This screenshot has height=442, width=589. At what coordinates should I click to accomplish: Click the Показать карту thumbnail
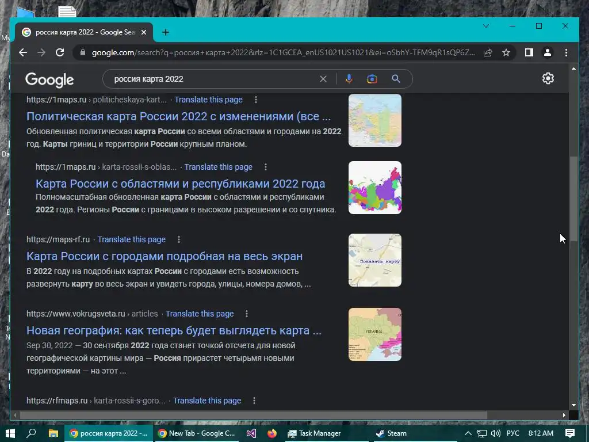pos(375,260)
